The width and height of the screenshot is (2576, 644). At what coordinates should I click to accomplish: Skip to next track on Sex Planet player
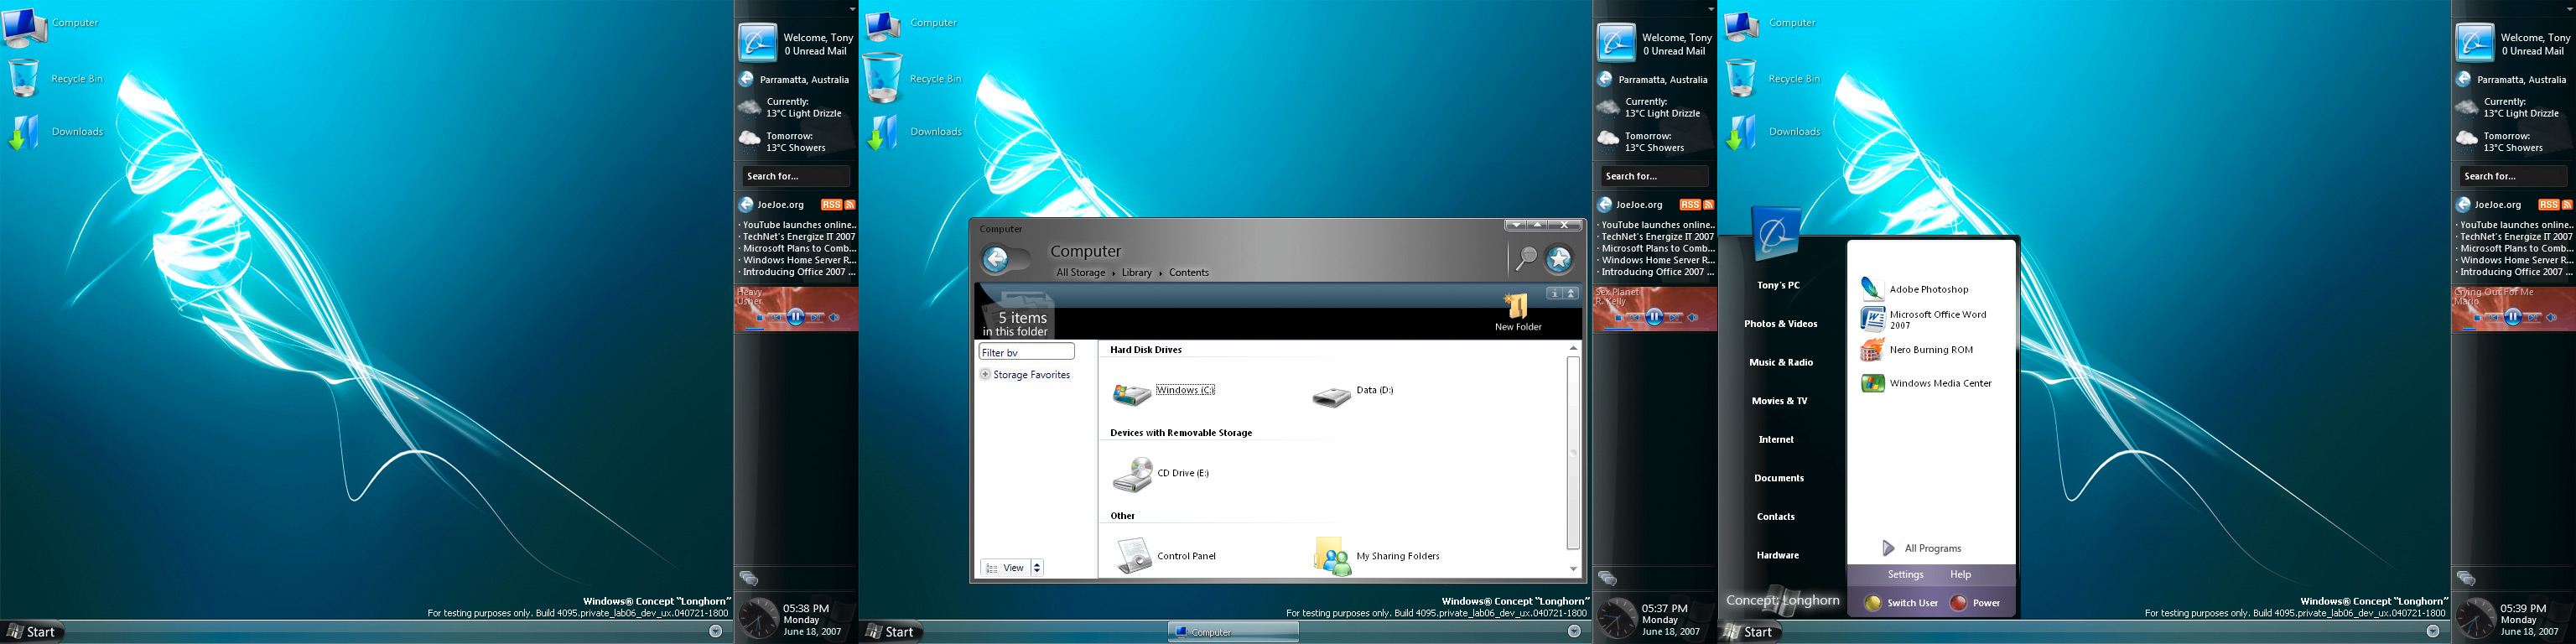(1674, 318)
